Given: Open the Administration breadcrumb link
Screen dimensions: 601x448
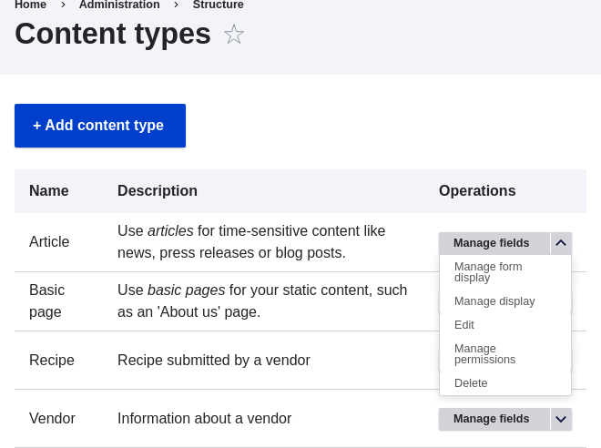Looking at the screenshot, I should (x=119, y=5).
